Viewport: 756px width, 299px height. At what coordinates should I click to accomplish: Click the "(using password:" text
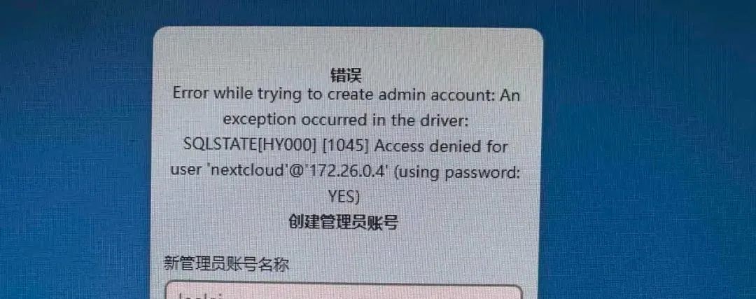pyautogui.click(x=457, y=171)
